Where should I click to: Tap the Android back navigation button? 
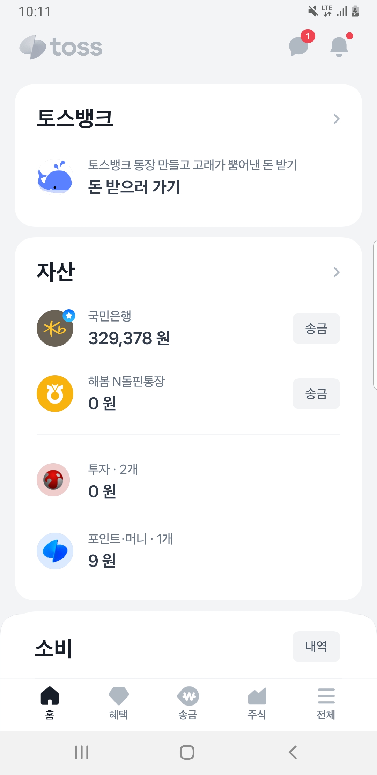click(x=293, y=752)
